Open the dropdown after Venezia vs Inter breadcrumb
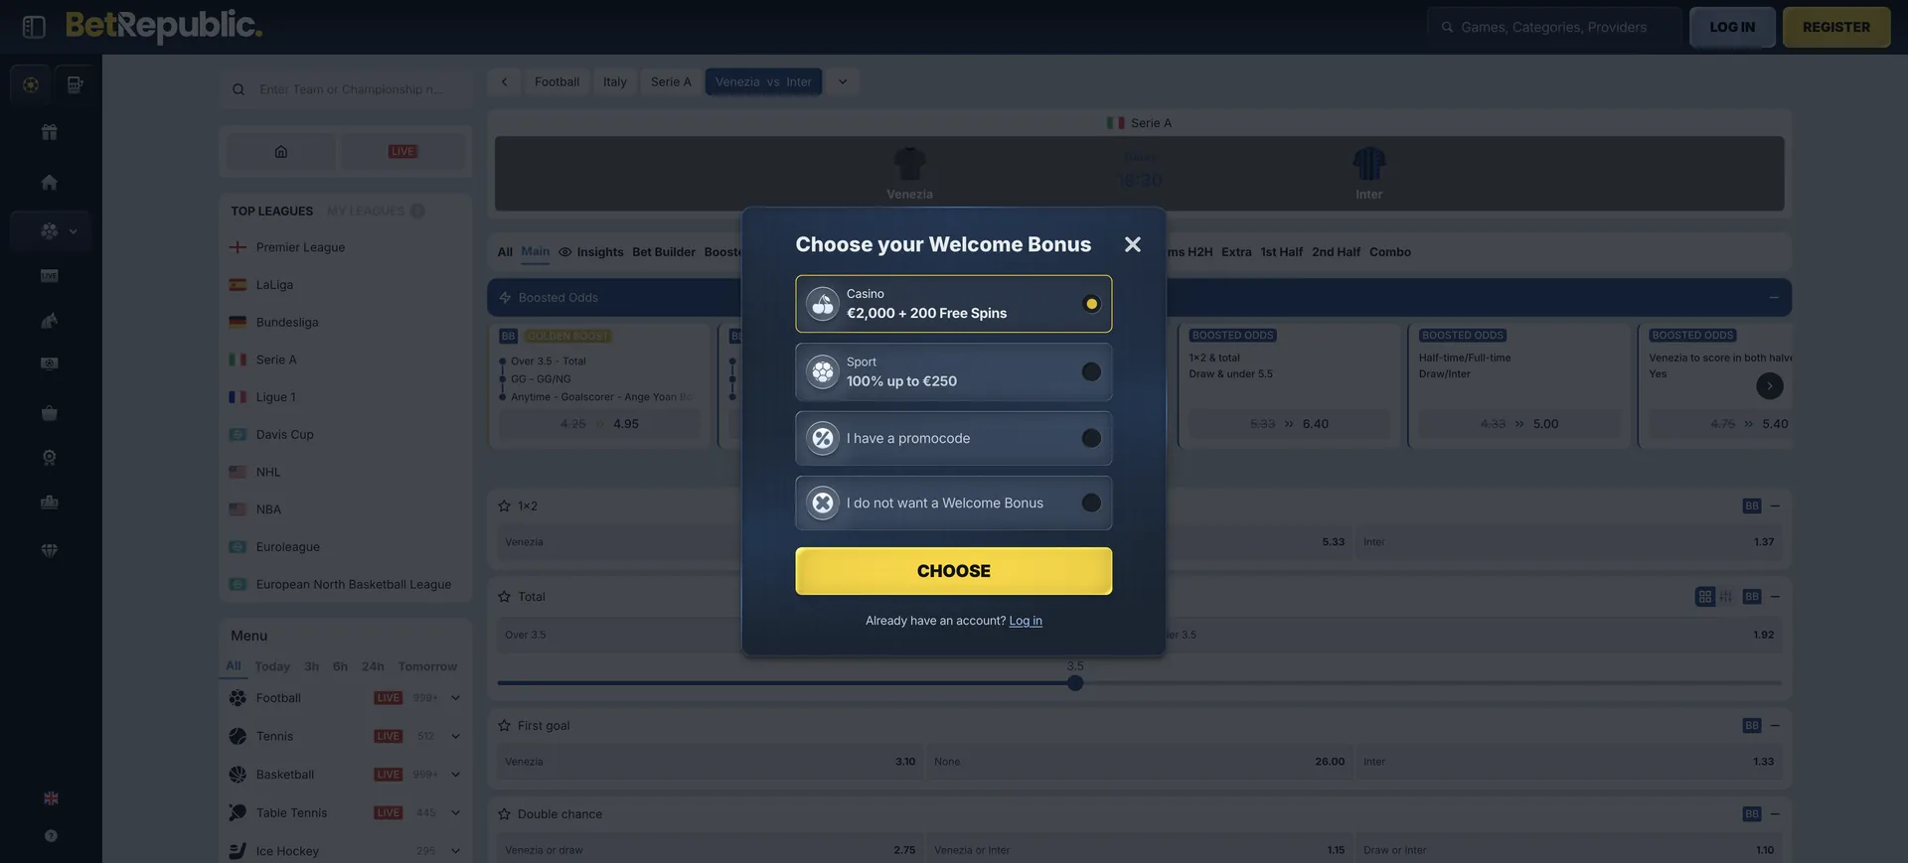The image size is (1908, 863). (x=843, y=82)
